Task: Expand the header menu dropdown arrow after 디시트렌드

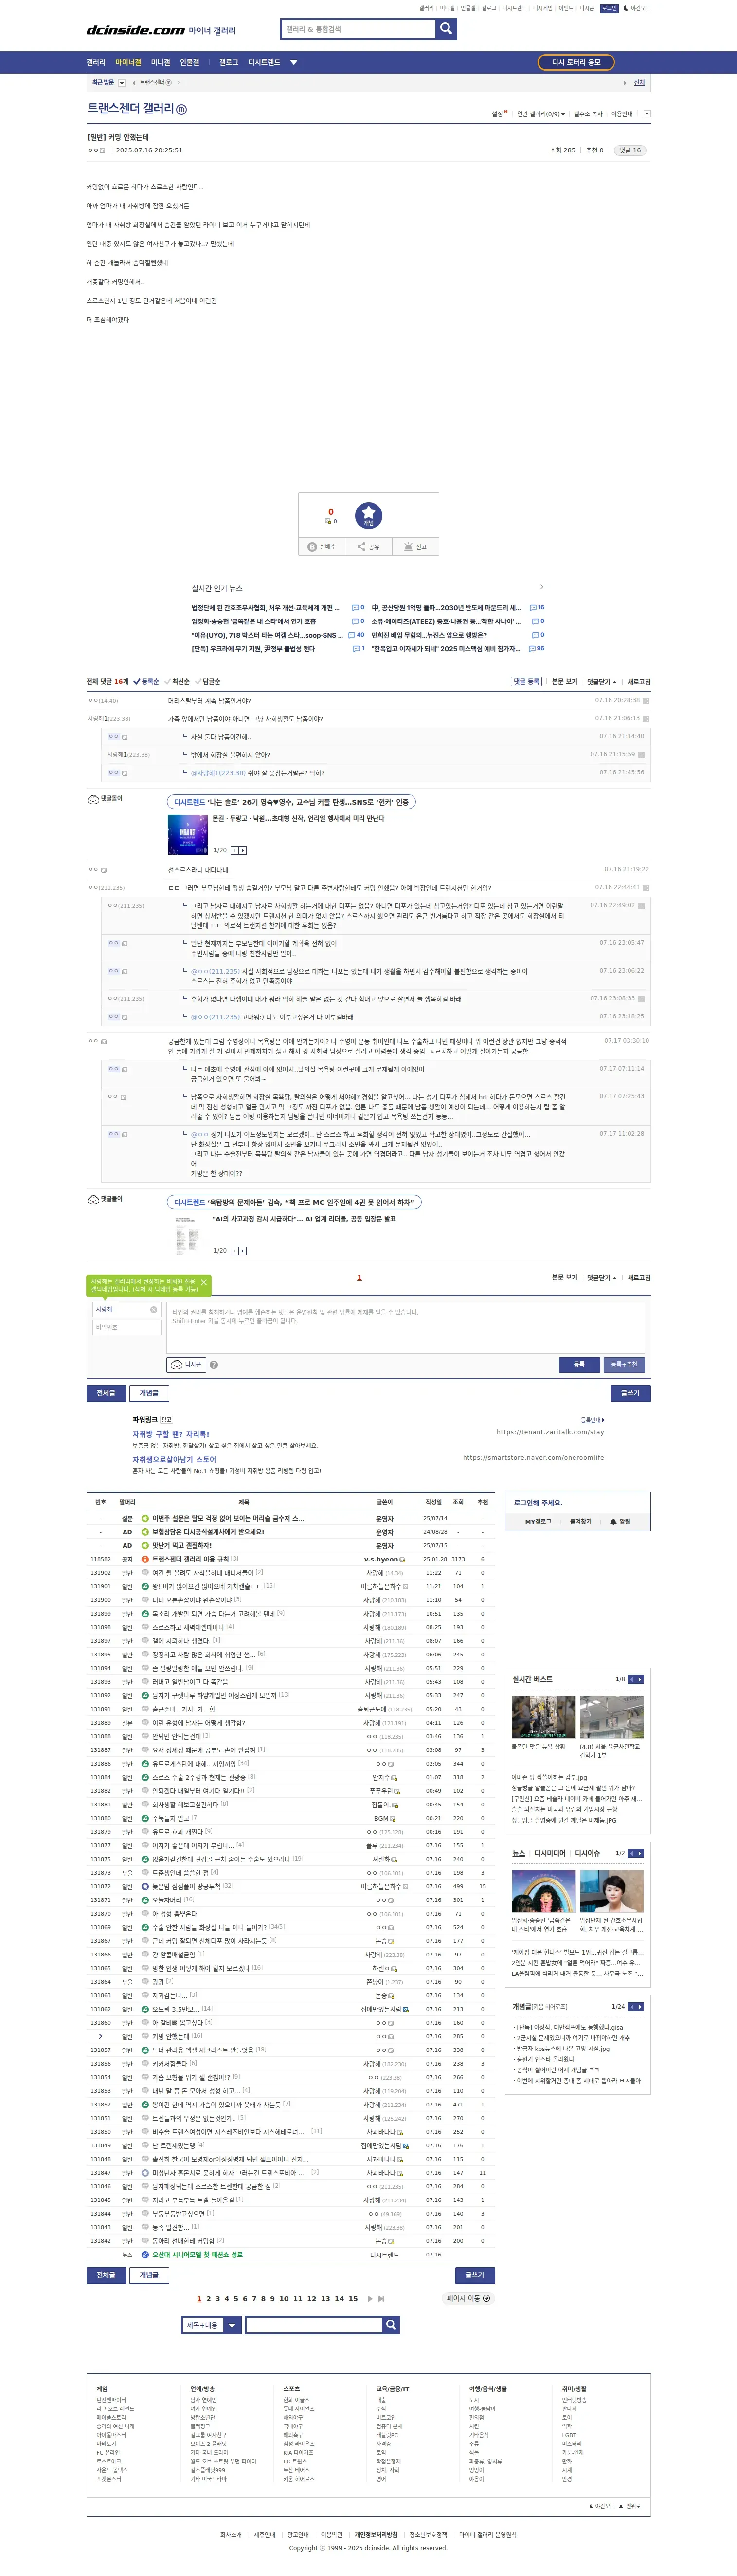Action: [294, 62]
